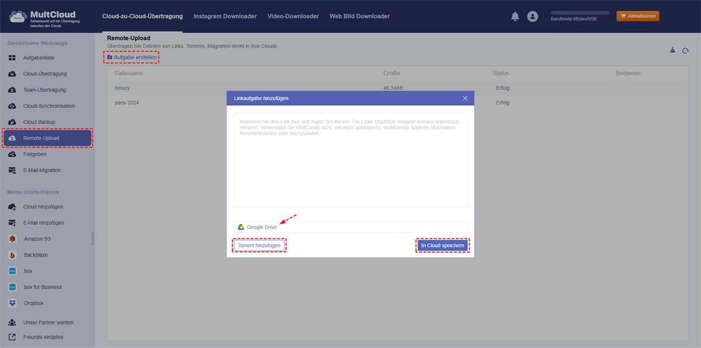Screen dimensions: 701x348
Task: Click the refresh icon above the task table
Action: pyautogui.click(x=685, y=51)
